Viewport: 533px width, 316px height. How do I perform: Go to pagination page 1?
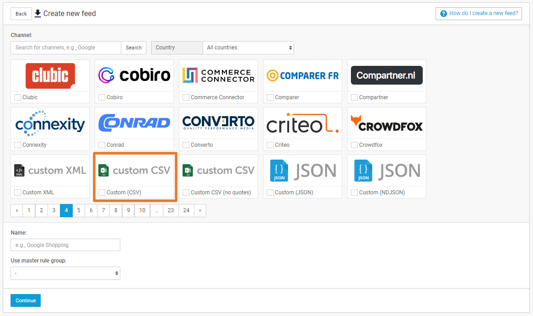(29, 210)
